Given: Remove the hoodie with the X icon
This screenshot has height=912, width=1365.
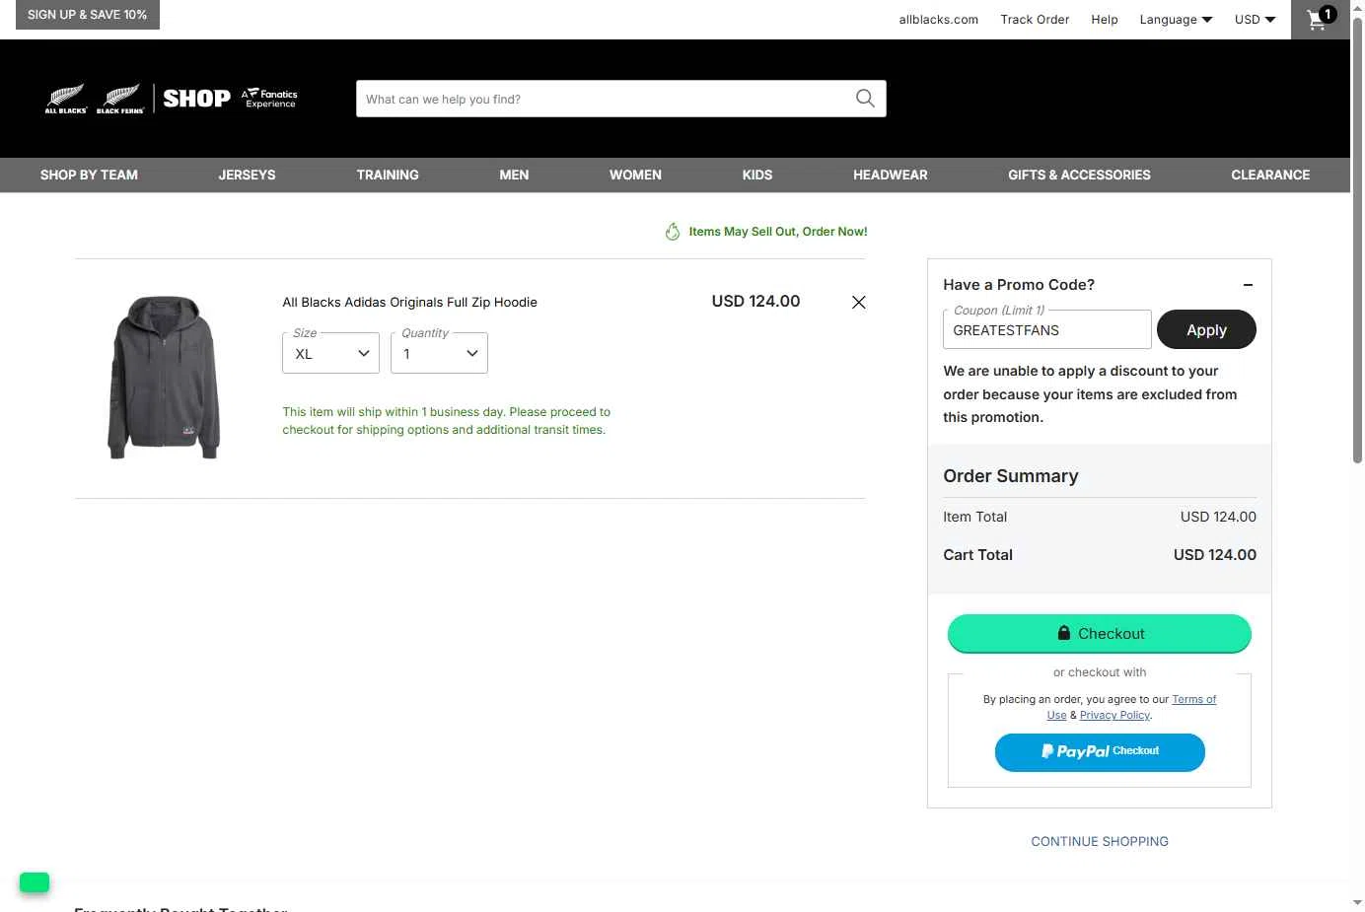Looking at the screenshot, I should pos(859,303).
